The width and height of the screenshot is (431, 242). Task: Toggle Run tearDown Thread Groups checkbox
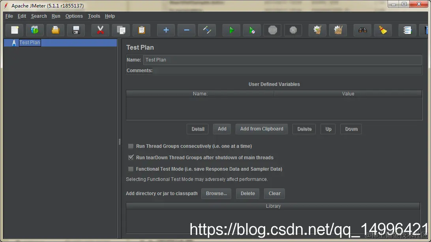[131, 158]
